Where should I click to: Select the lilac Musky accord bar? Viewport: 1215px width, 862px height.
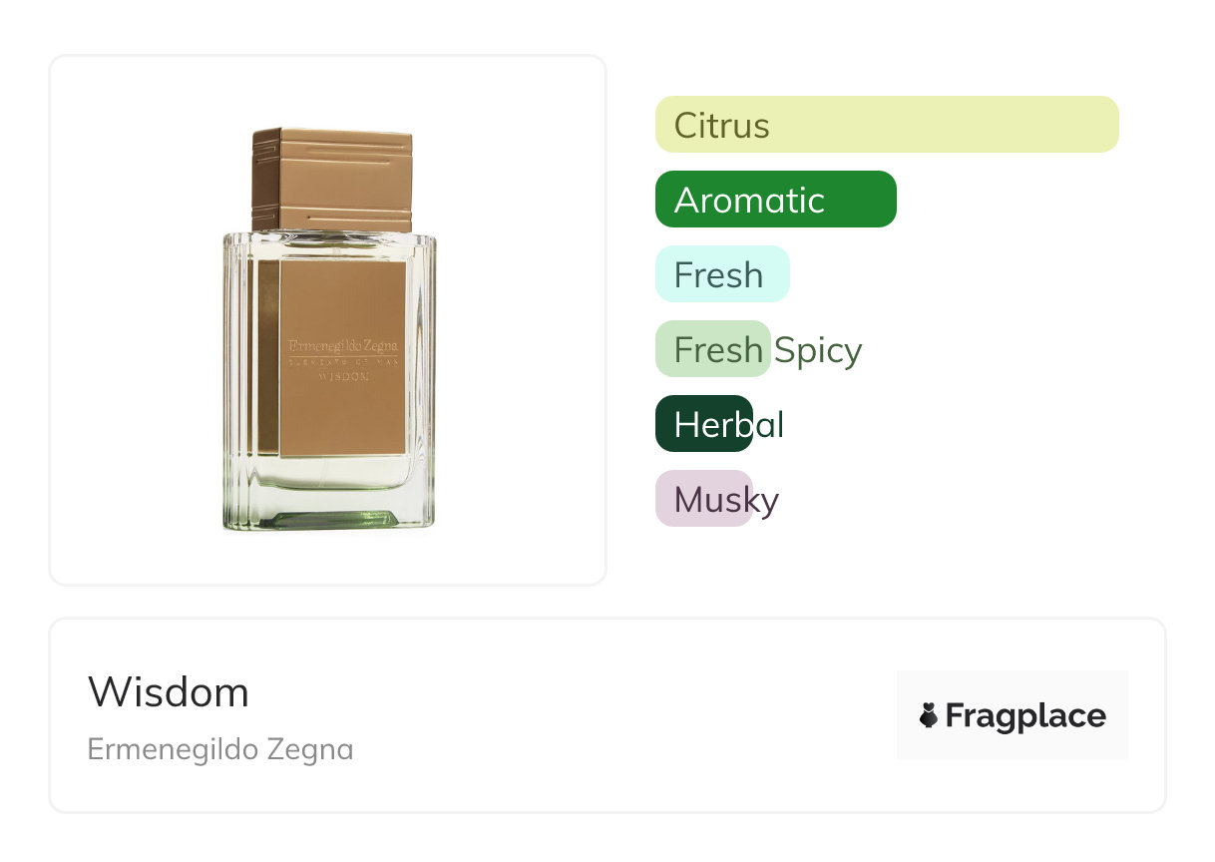coord(704,499)
